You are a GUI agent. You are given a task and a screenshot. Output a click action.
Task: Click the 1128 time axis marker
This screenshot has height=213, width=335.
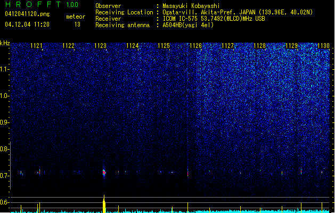pyautogui.click(x=259, y=46)
